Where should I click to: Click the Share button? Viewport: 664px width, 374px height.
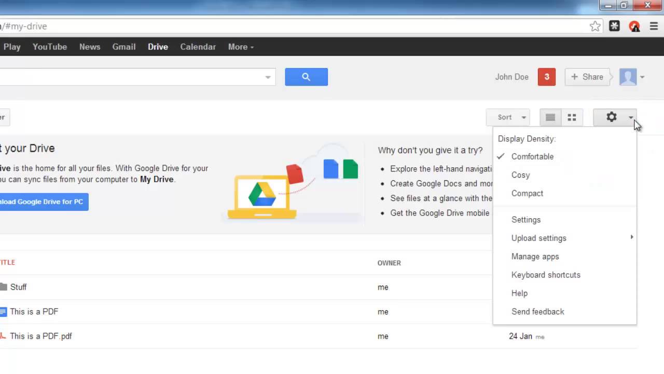point(587,77)
